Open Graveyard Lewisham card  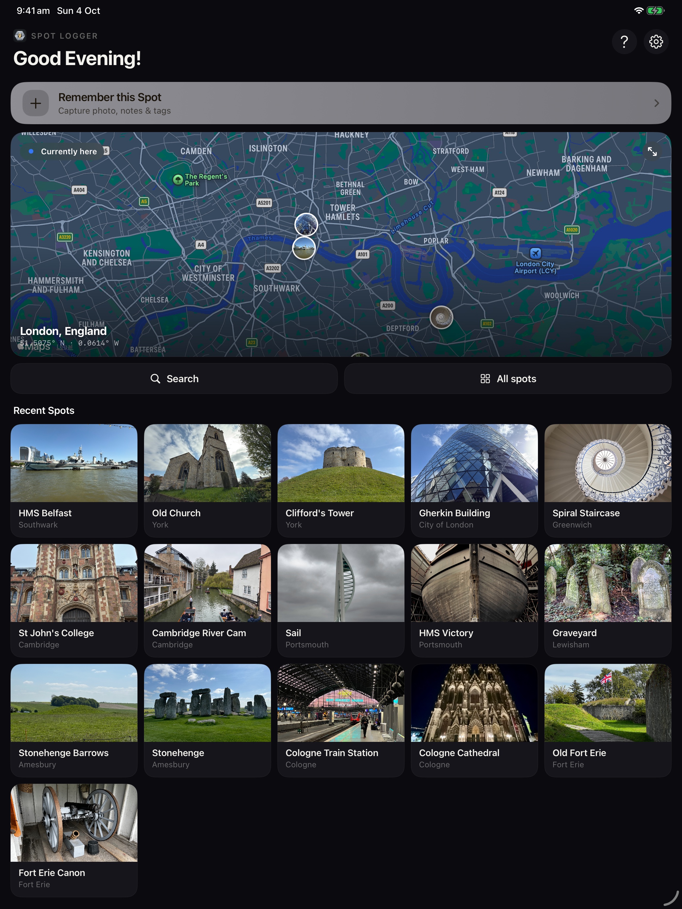[608, 600]
